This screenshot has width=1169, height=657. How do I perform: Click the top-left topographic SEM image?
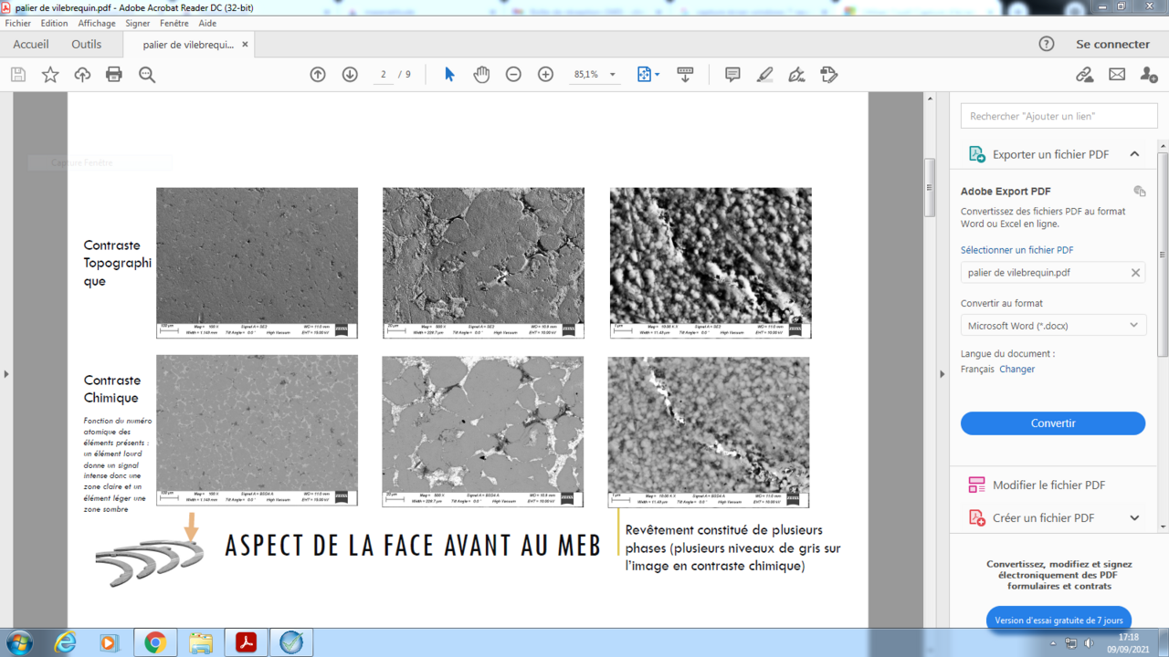257,263
